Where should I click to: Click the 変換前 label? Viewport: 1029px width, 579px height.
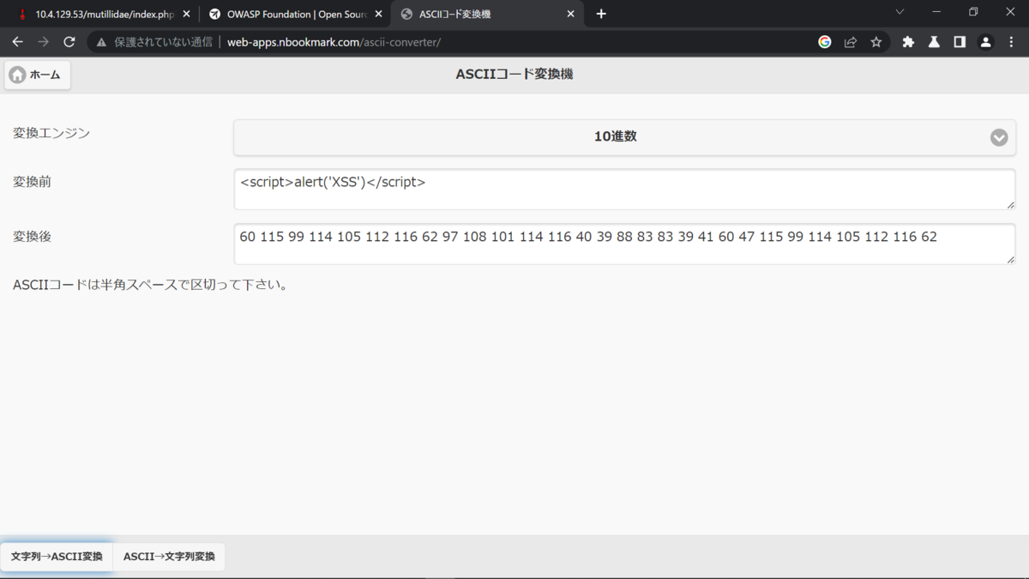pos(32,182)
